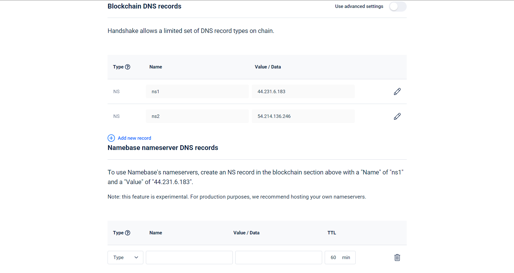Viewport: 514px width, 273px height.
Task: Click the Namebase nameserver DNS records heading
Action: 163,148
